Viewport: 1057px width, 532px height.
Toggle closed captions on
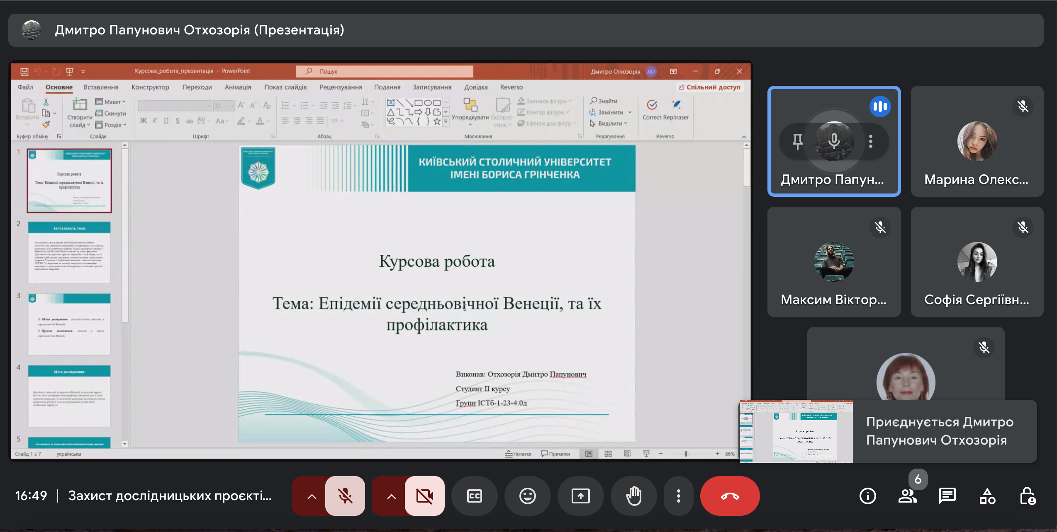tap(474, 496)
